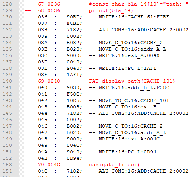Click the comment WRITE:16:ext_A:004C
Viewport: 195px width, 177px height.
(129, 139)
